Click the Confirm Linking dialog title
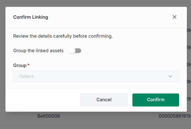The image size is (191, 129). pyautogui.click(x=31, y=17)
